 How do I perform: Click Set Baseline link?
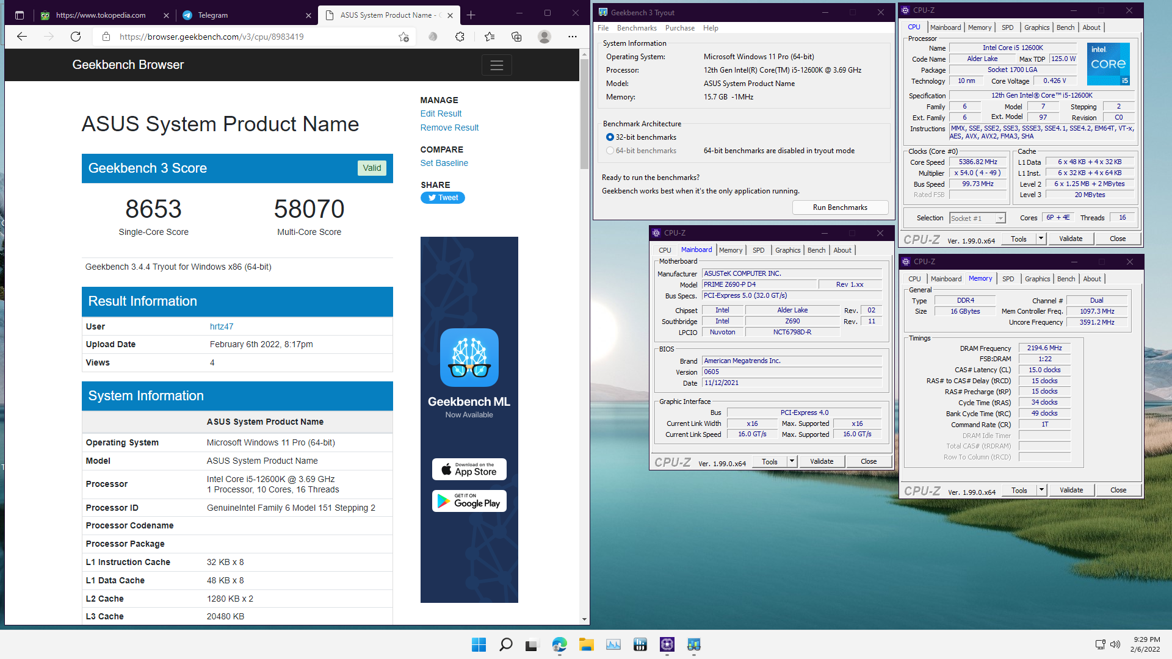pos(444,163)
